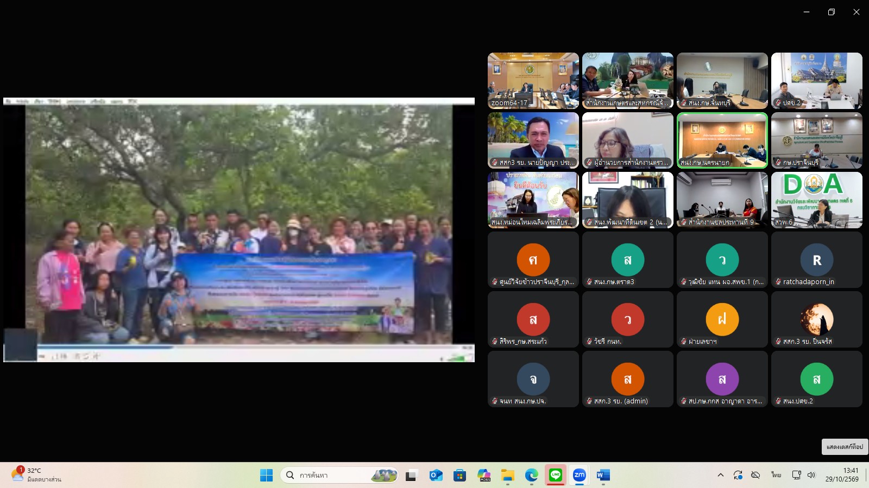869x488 pixels.
Task: Click the shared screen group photo video
Action: pyautogui.click(x=239, y=230)
